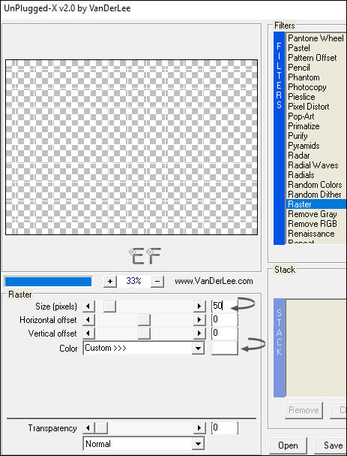Click left arrow of Size slider
The image size is (347, 456).
pyautogui.click(x=88, y=307)
